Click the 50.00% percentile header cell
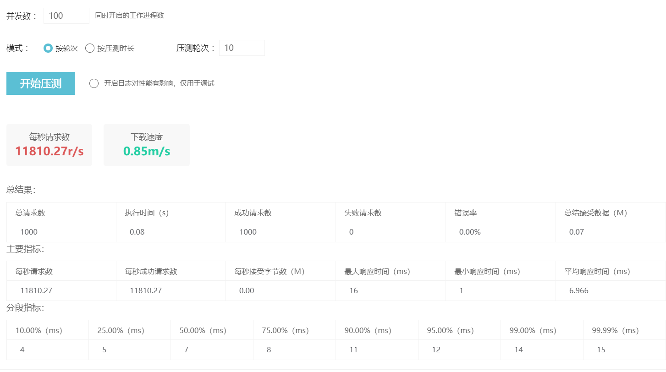666x372 pixels. tap(203, 330)
